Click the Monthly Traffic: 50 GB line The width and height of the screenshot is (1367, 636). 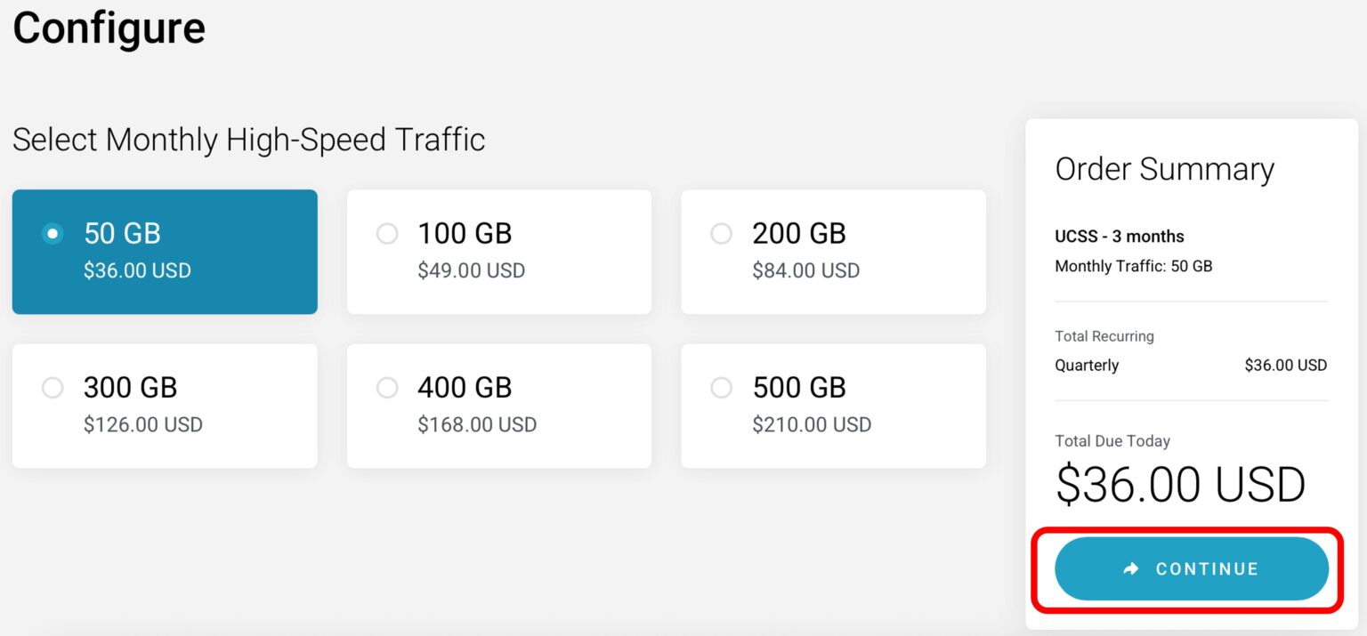(1133, 266)
